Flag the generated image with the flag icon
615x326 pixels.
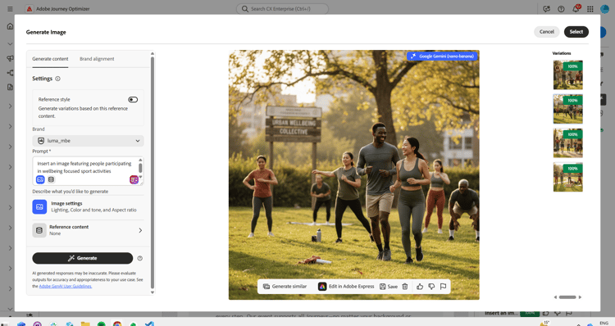click(x=443, y=287)
